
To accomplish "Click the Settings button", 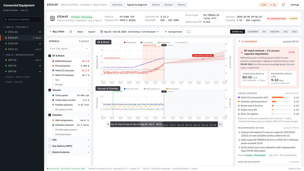I will click(x=295, y=5).
